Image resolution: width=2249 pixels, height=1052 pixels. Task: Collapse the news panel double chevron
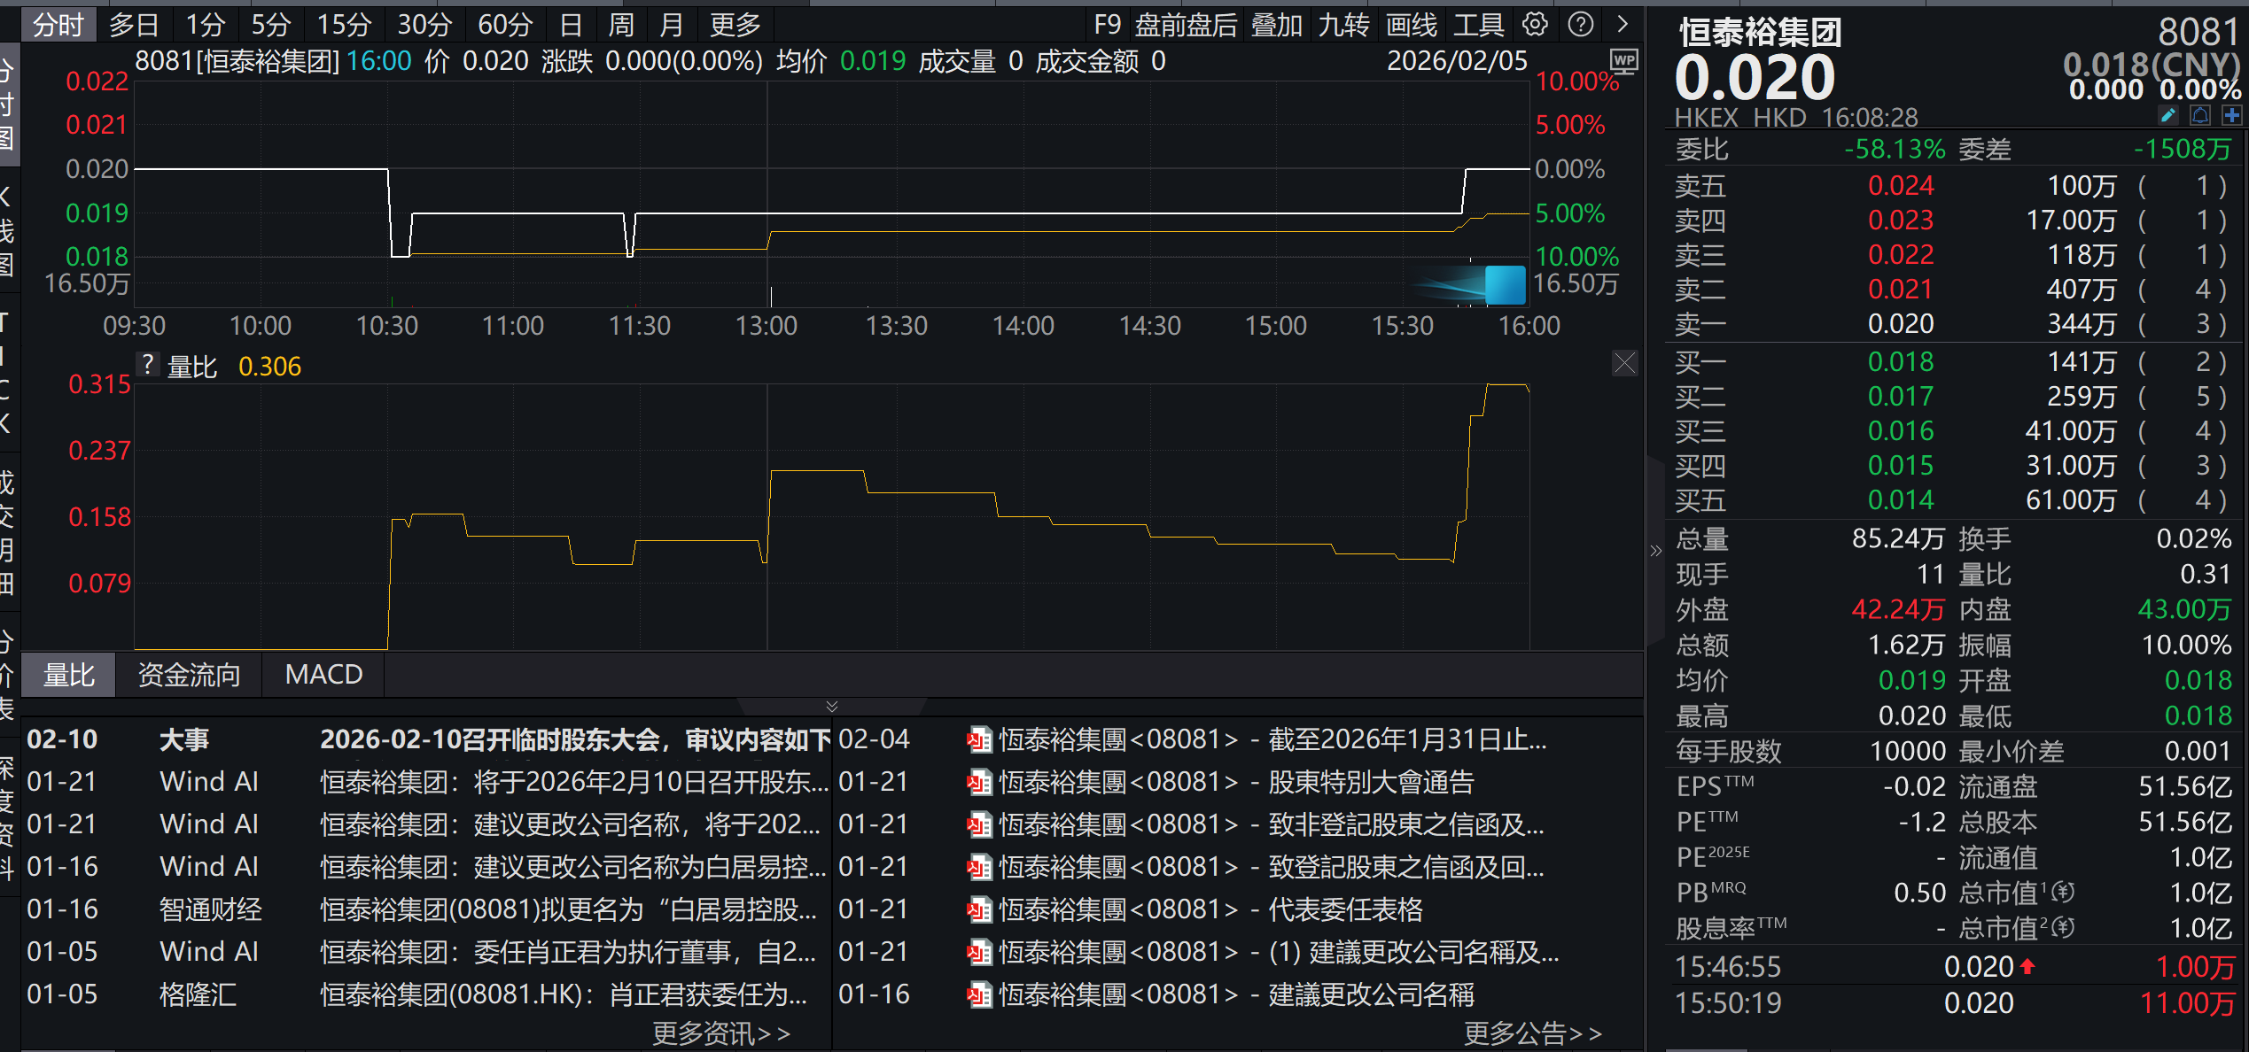(x=831, y=706)
